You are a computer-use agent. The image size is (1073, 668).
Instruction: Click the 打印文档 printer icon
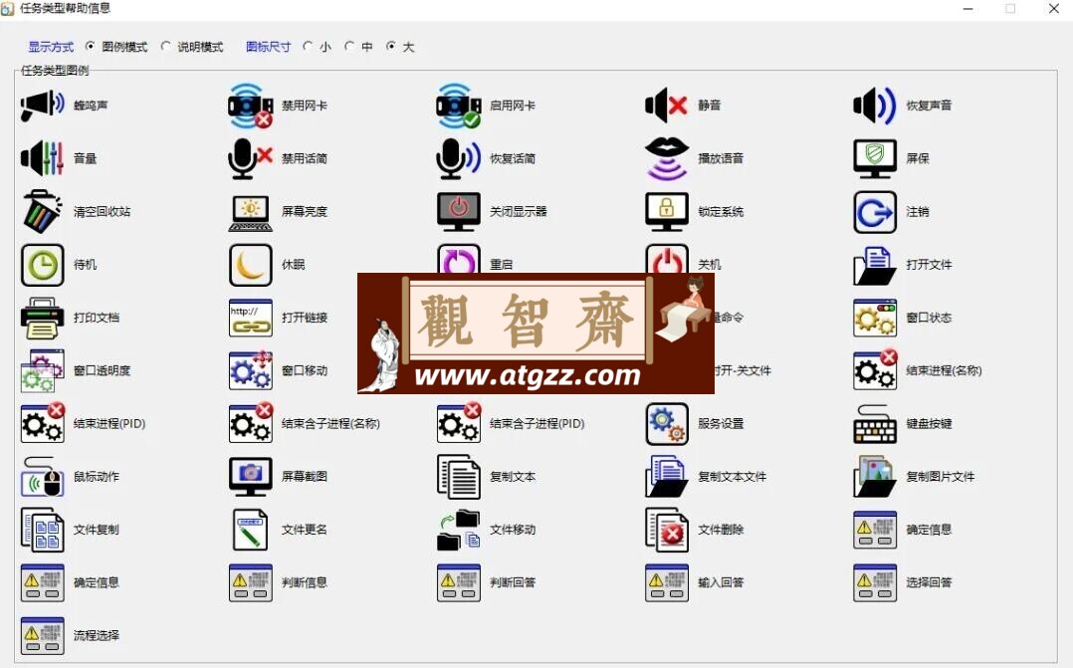click(43, 318)
